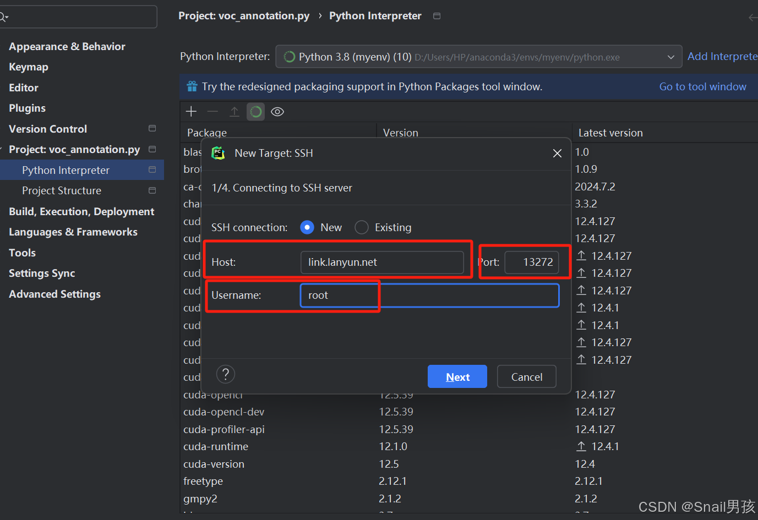
Task: Open Version Control settings
Action: pyautogui.click(x=48, y=129)
